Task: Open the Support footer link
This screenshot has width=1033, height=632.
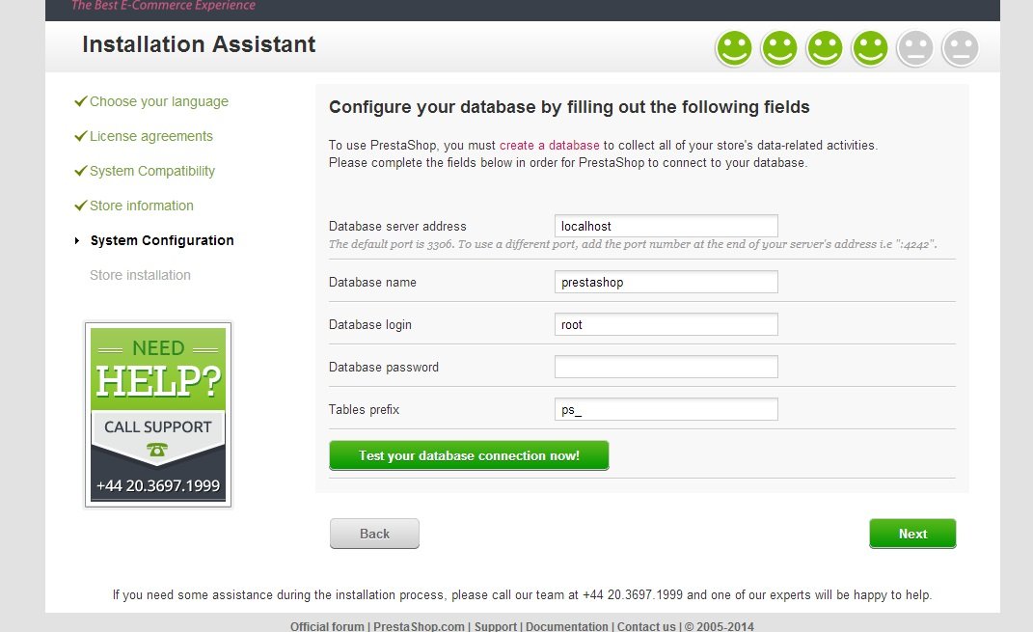Action: tap(496, 626)
